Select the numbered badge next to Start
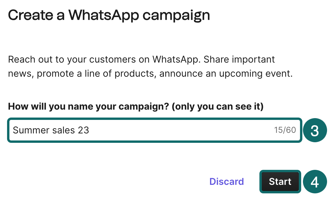This screenshot has height=201, width=330. pos(315,182)
